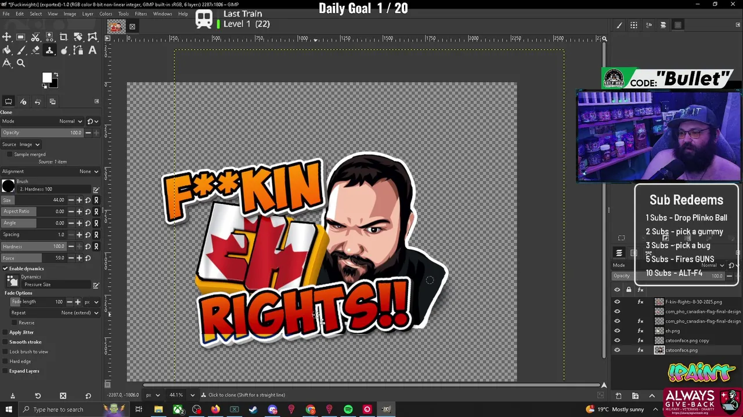
Task: Open the Layer menu
Action: pos(88,14)
